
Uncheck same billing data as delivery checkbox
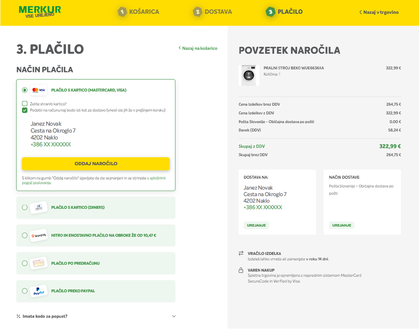coord(25,110)
